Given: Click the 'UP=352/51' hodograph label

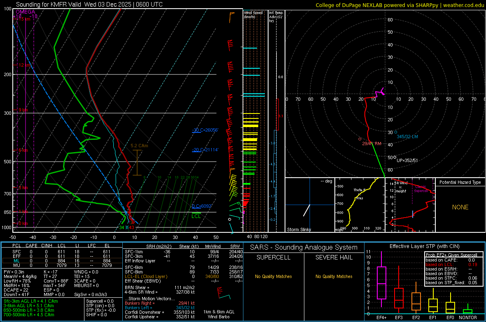Looking at the screenshot, I should 407,160.
